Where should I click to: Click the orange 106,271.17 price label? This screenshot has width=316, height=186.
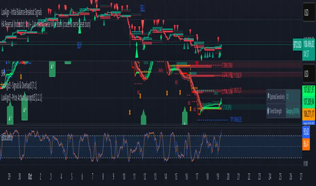click(309, 114)
